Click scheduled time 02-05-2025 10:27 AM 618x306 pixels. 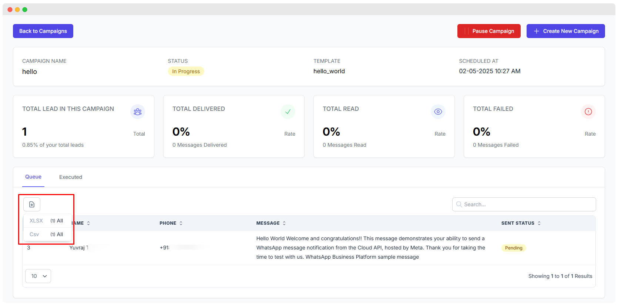click(490, 71)
